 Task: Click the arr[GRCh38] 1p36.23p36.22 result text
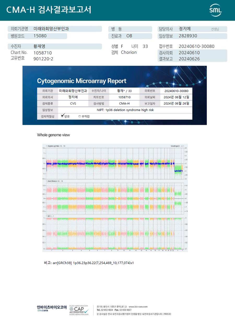[93, 263]
